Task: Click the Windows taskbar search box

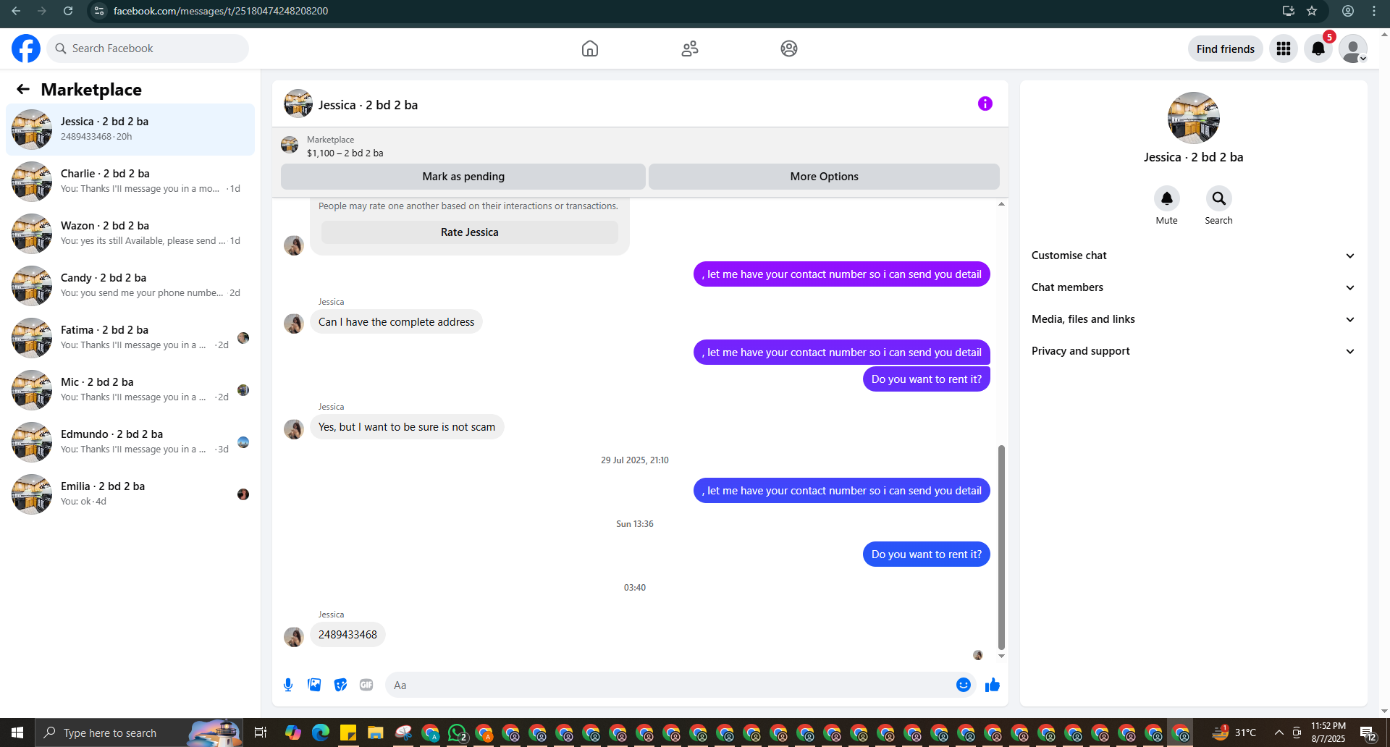Action: [x=138, y=733]
